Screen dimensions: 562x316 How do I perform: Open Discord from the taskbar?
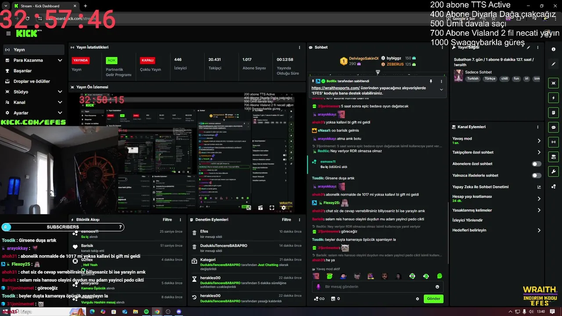point(179,312)
